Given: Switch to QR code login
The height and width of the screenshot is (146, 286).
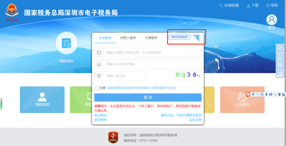Looking at the screenshot, I should 196,38.
